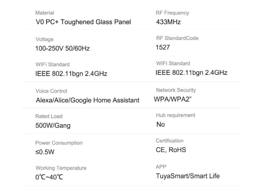Click the Working Temperature label
263x192 pixels.
(x=61, y=168)
